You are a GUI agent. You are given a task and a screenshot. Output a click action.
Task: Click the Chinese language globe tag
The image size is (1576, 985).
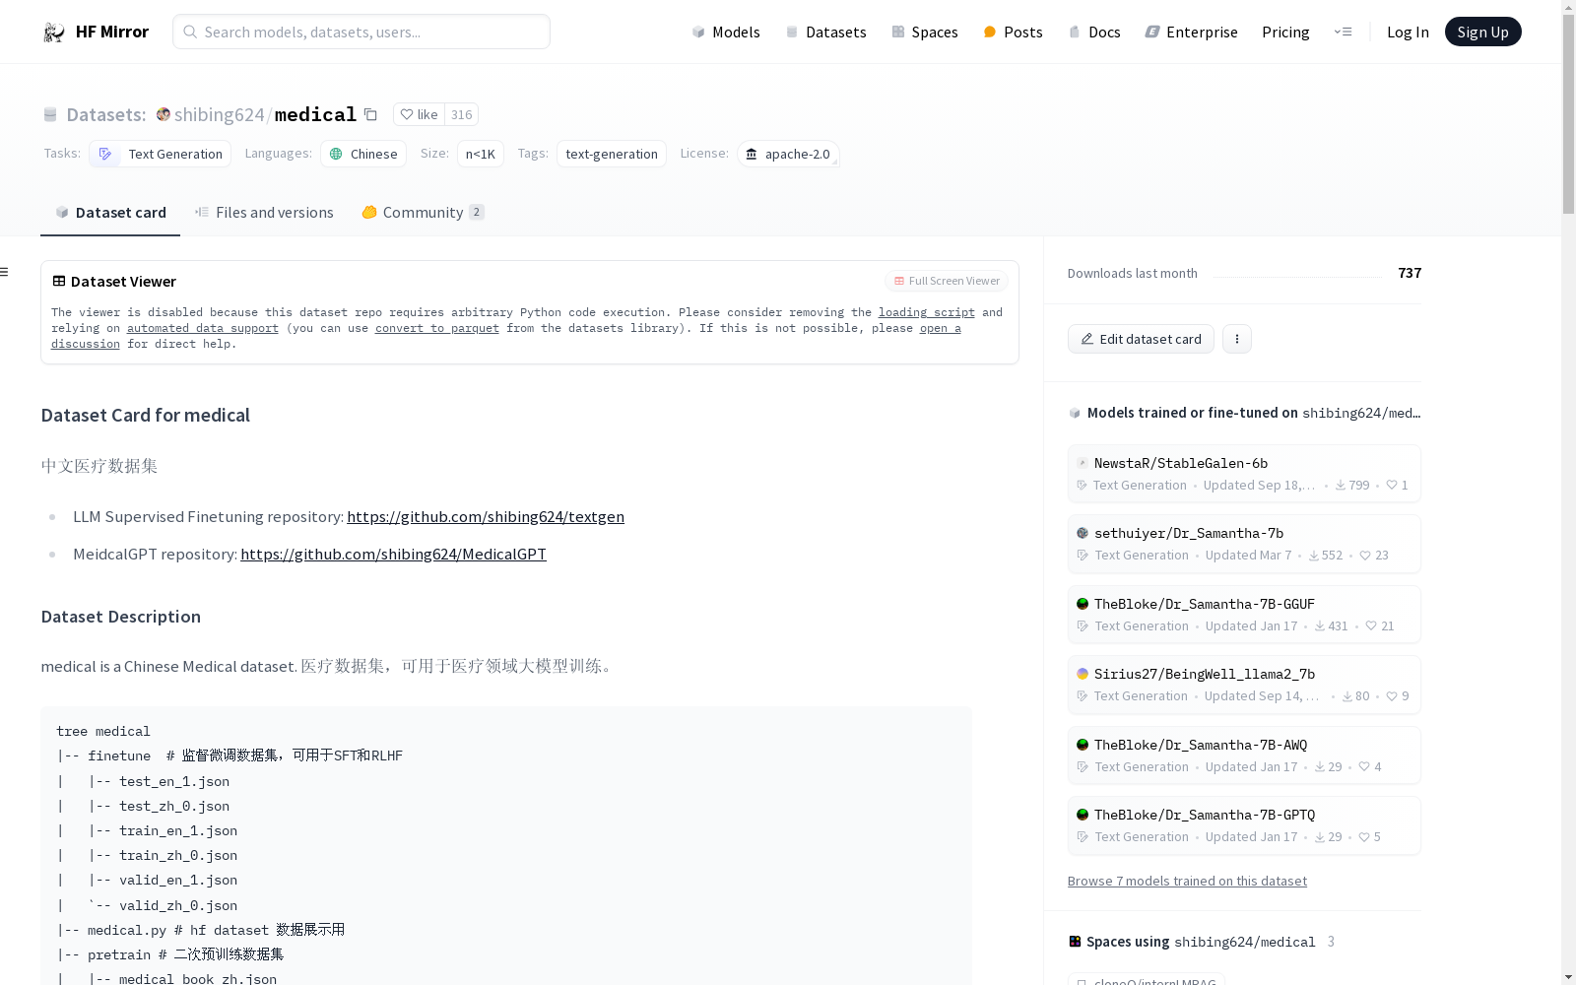point(363,154)
